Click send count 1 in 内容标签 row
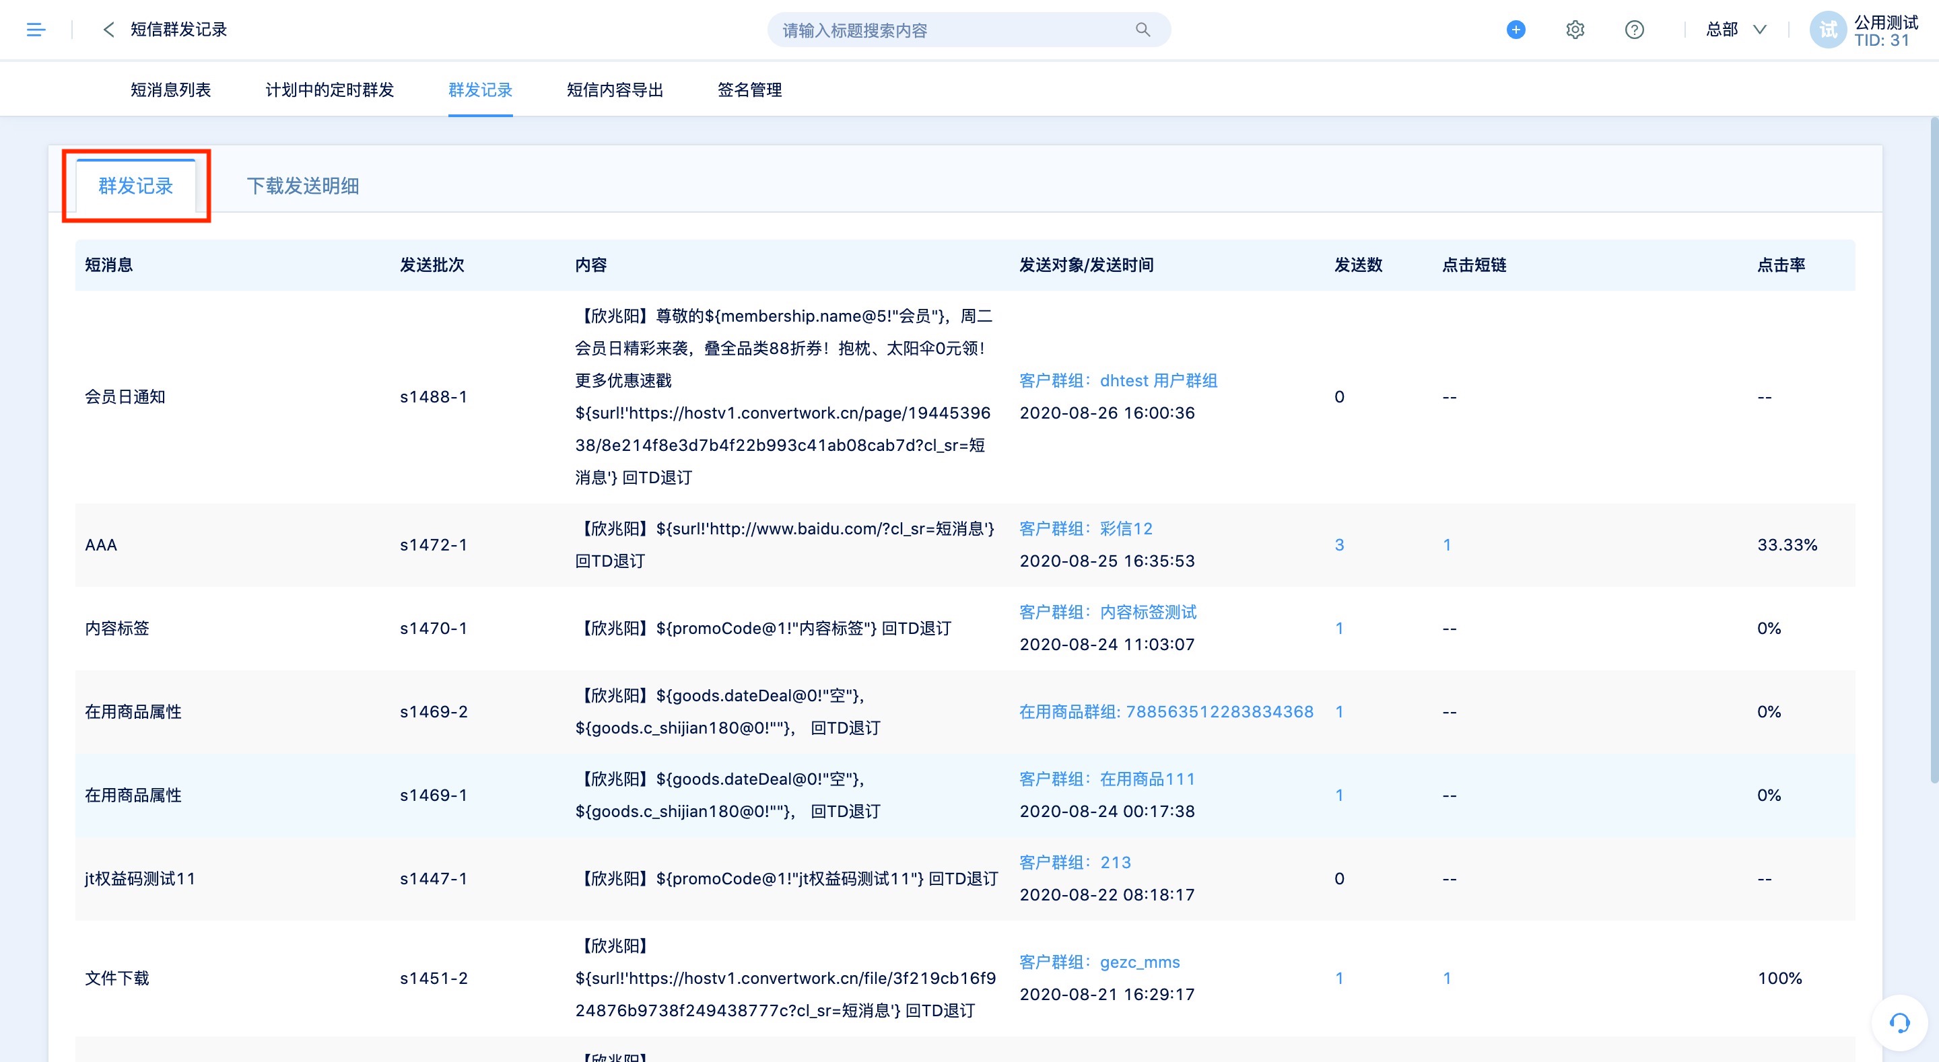Image resolution: width=1939 pixels, height=1062 pixels. pyautogui.click(x=1339, y=629)
